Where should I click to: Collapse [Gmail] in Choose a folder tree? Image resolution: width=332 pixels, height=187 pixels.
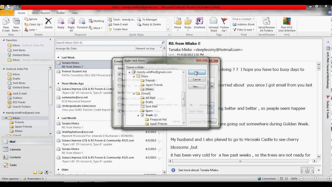point(134,94)
